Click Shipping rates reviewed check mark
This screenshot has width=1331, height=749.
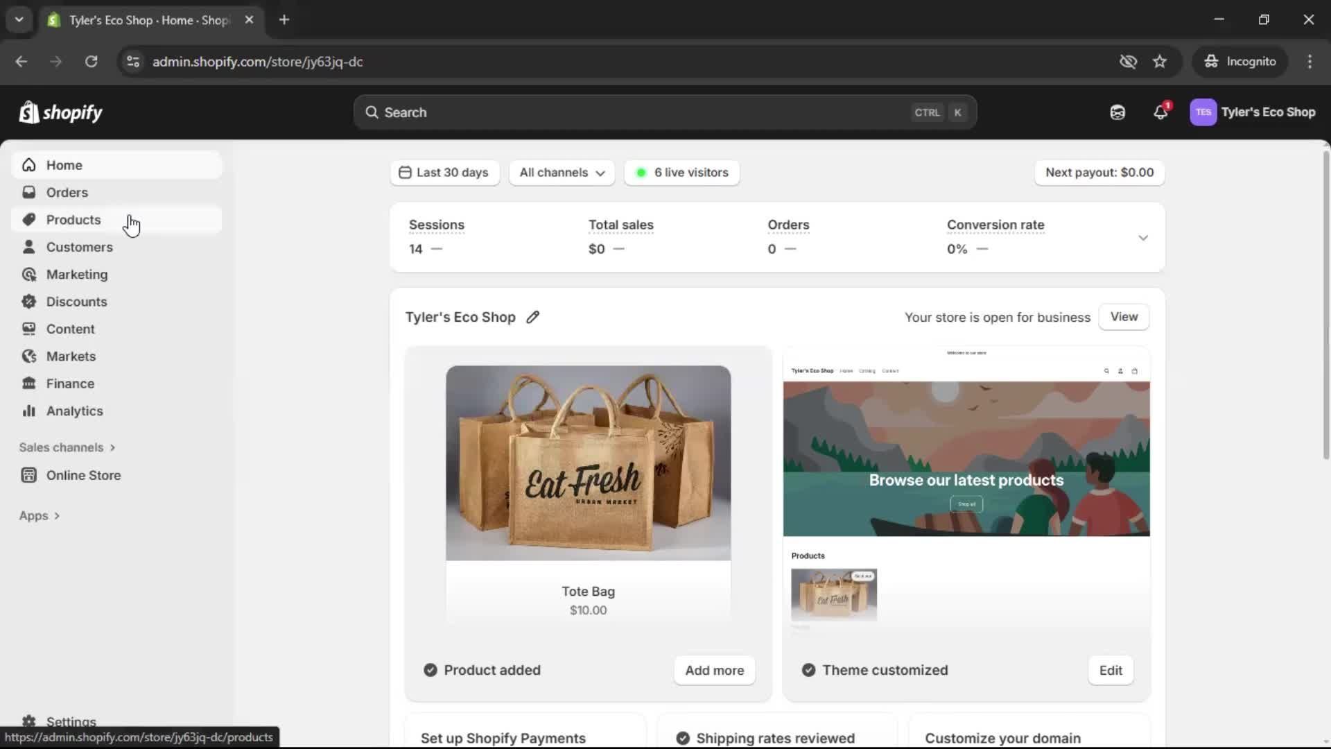coord(683,738)
